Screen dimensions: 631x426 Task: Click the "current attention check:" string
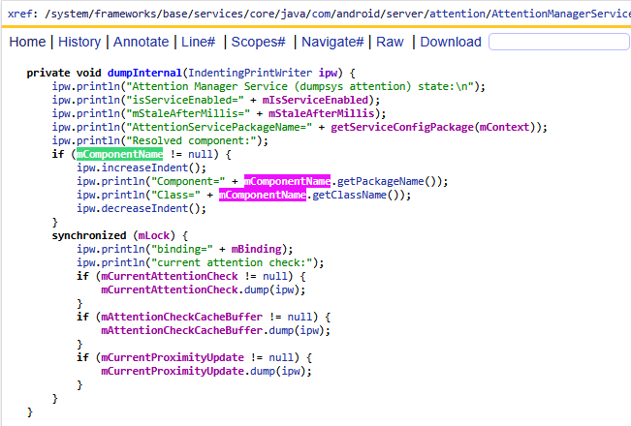pyautogui.click(x=232, y=262)
